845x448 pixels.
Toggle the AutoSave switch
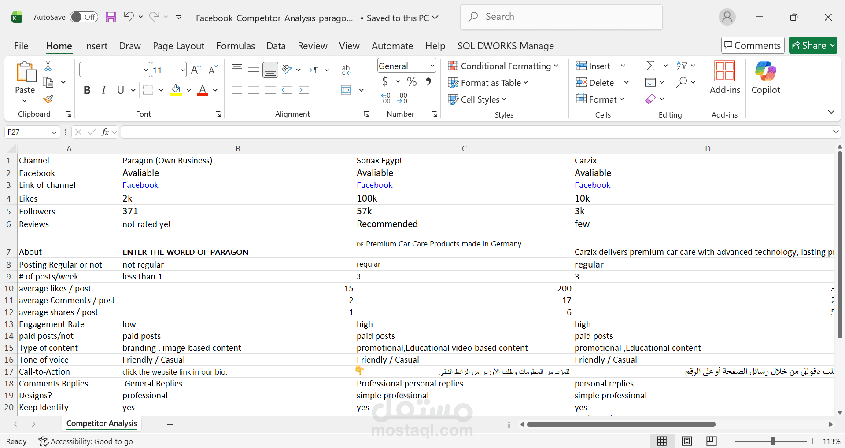pos(83,17)
